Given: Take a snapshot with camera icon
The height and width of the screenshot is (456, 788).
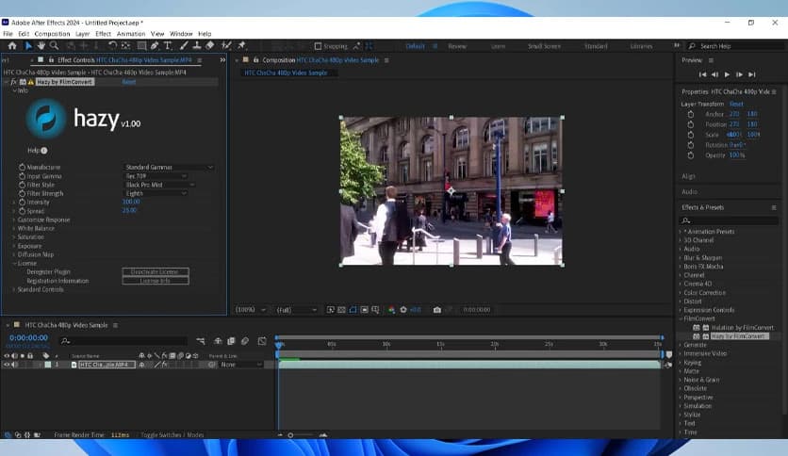Looking at the screenshot, I should click(437, 310).
